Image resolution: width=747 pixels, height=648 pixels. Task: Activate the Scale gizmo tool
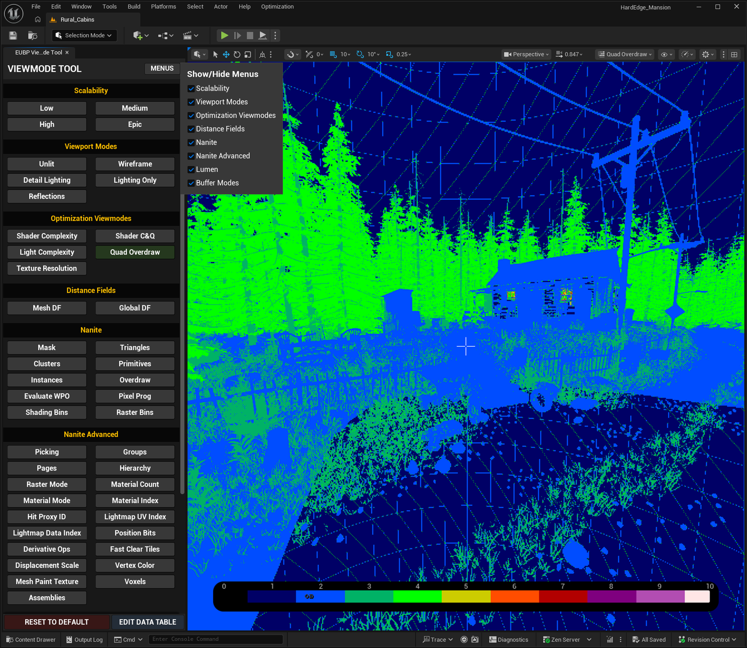248,54
